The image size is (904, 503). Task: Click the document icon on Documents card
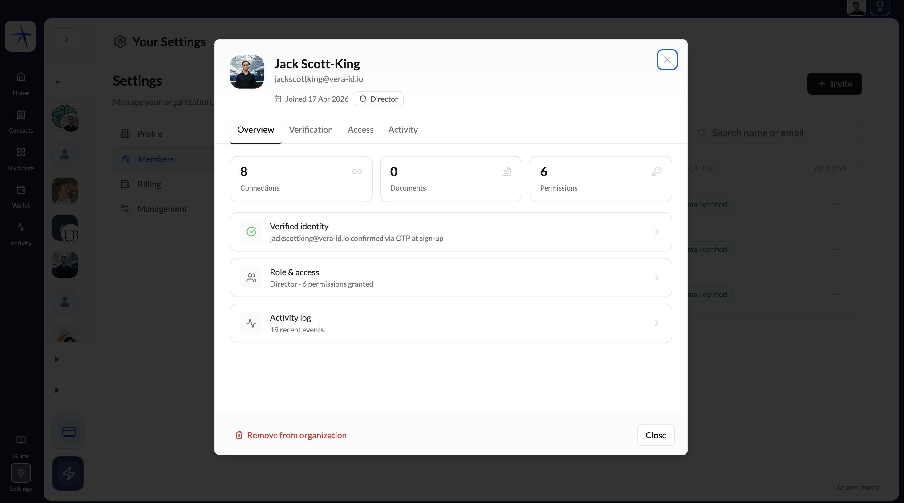coord(506,171)
